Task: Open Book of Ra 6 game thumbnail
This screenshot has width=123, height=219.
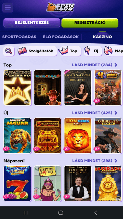Action: point(48,88)
